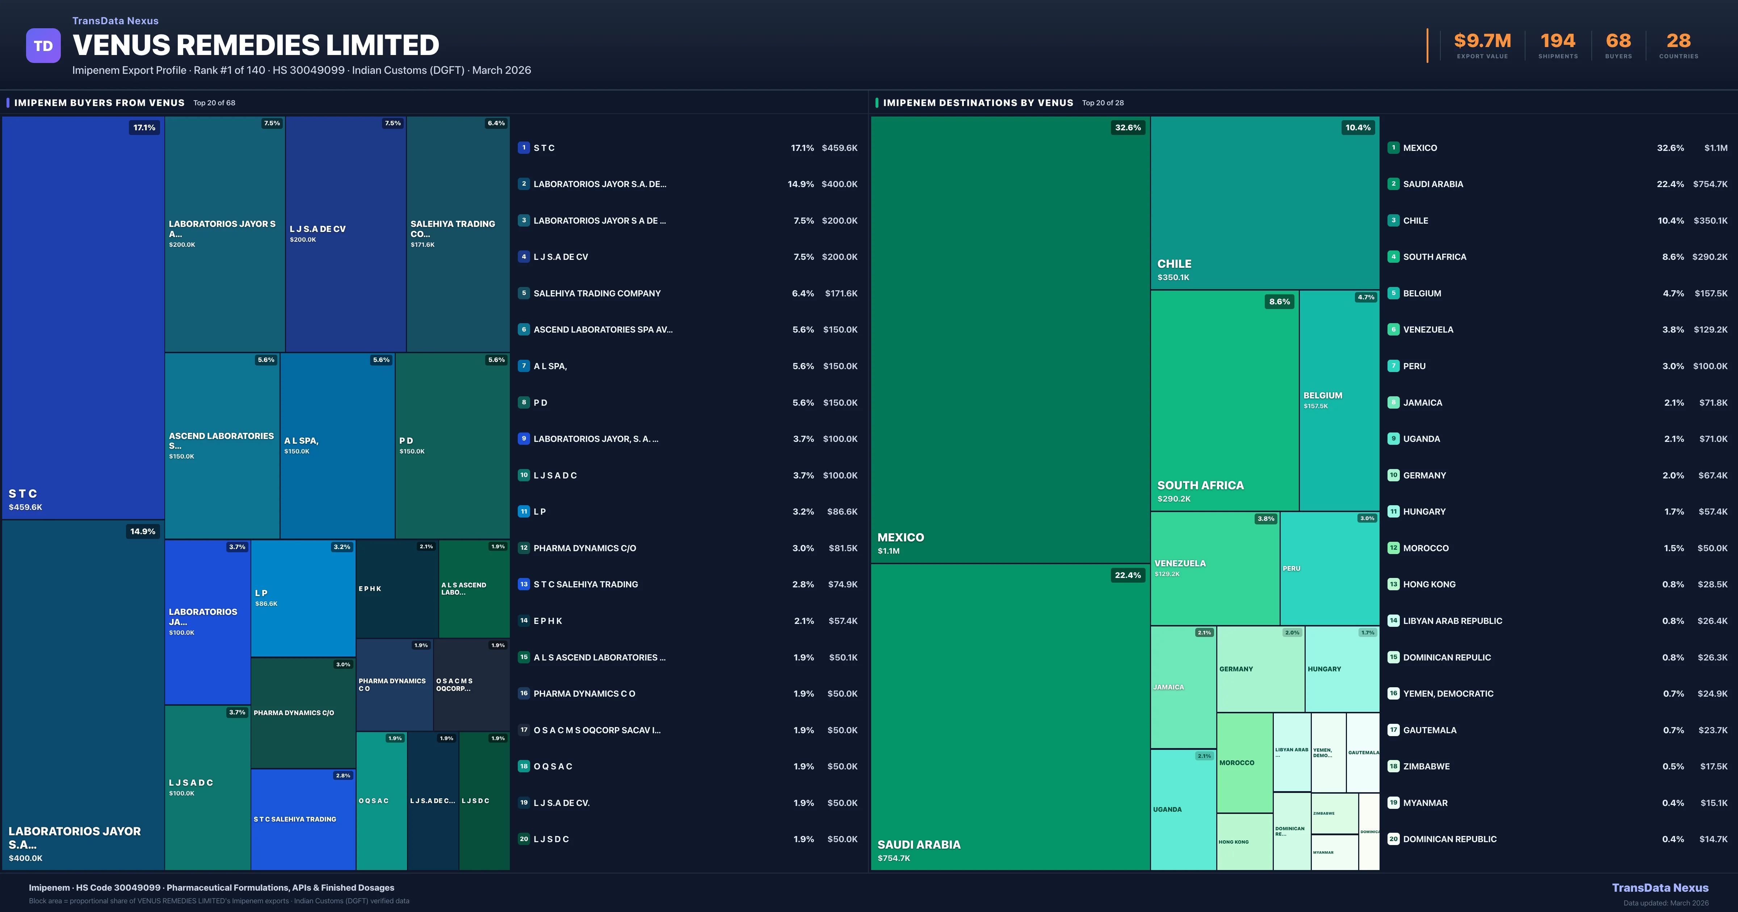
Task: Toggle the 32.6% share label on Mexico block
Action: (1128, 127)
